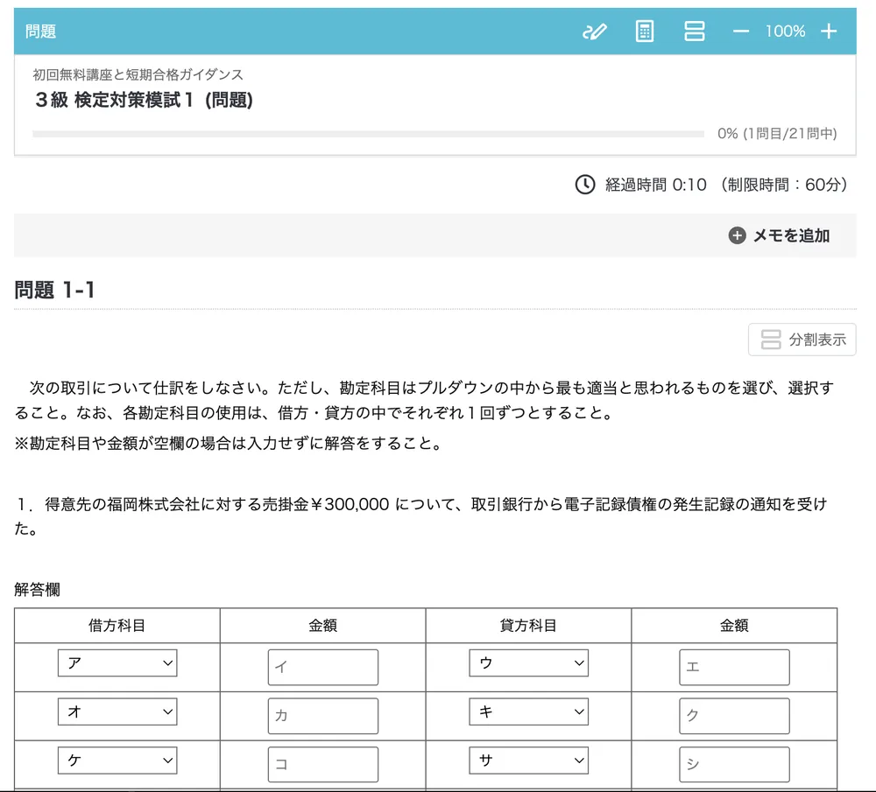Click the 0% (1問目/21問中) progress text
This screenshot has height=792, width=876.
tap(777, 133)
